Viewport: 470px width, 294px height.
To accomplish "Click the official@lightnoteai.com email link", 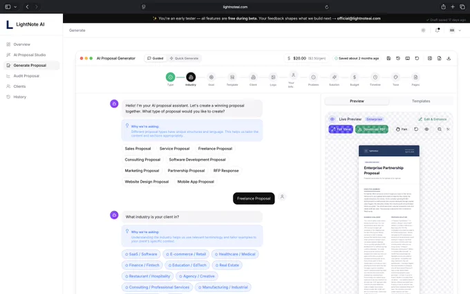I will pos(359,18).
